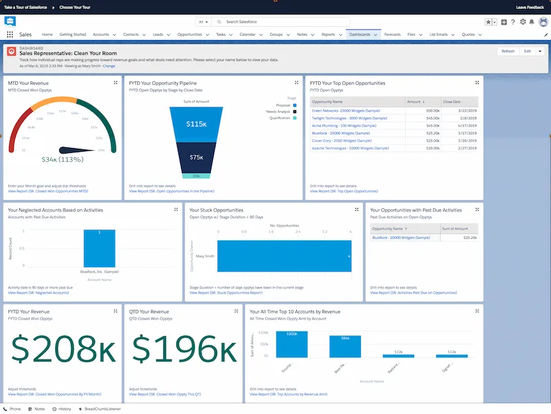
Task: Toggle the favorites star icon
Action: click(x=488, y=21)
